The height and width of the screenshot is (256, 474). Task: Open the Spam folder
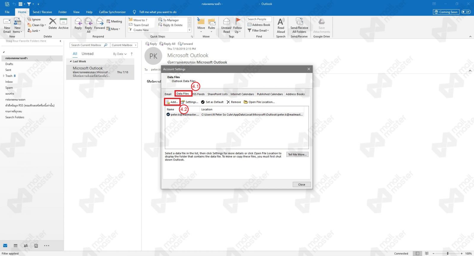click(x=9, y=88)
